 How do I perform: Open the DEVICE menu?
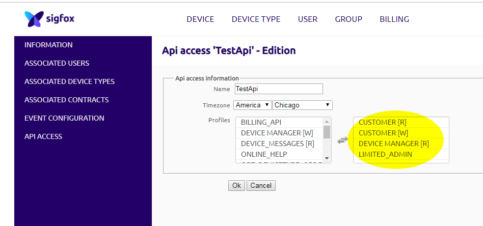tap(200, 19)
